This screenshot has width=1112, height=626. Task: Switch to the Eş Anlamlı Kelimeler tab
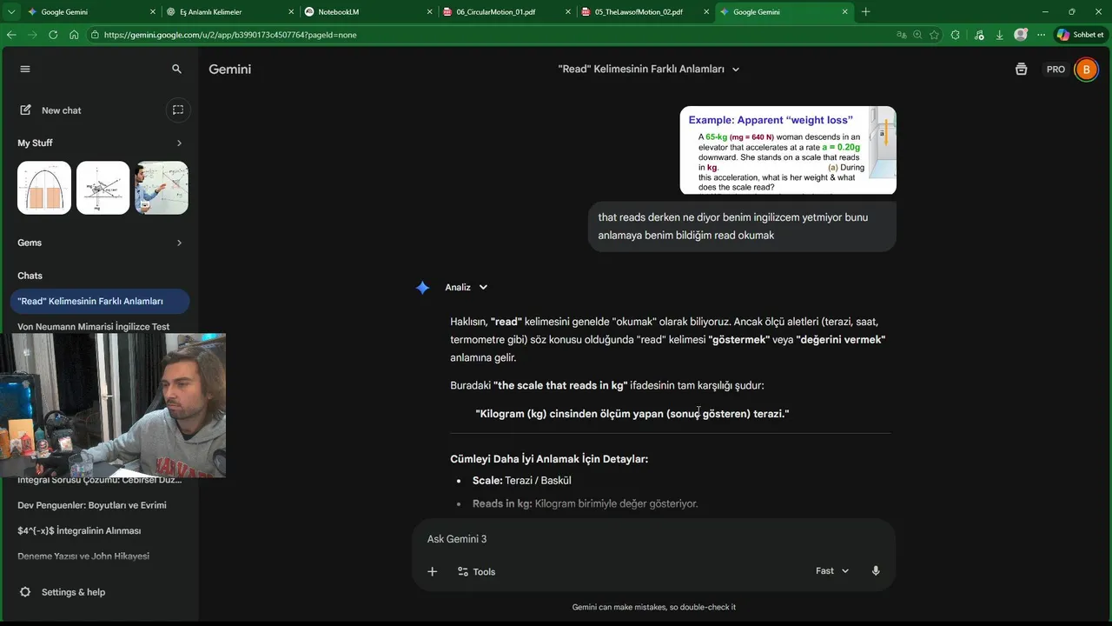pos(230,12)
